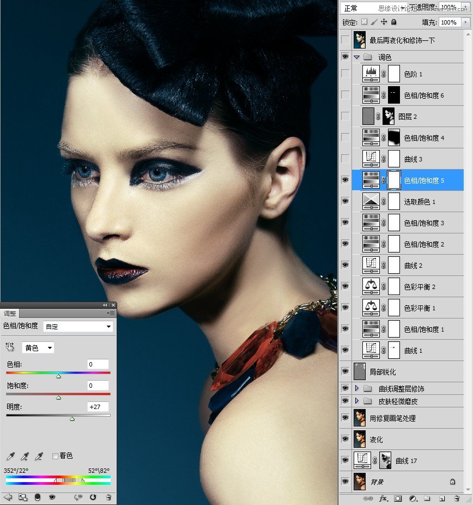Click the add layer mask icon
Image resolution: width=473 pixels, height=505 pixels.
[x=398, y=498]
